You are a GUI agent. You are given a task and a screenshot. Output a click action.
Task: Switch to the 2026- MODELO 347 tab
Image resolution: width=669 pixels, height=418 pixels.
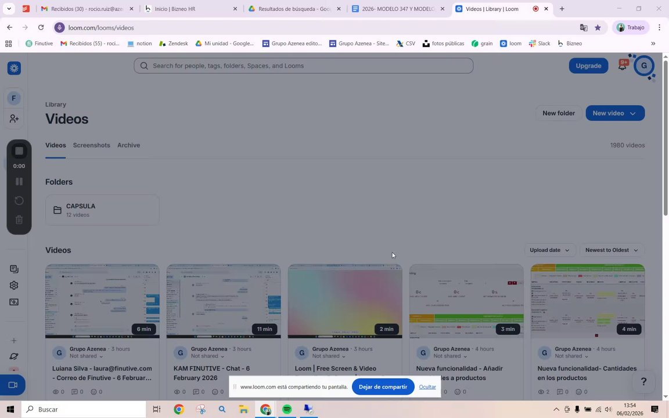(x=398, y=9)
